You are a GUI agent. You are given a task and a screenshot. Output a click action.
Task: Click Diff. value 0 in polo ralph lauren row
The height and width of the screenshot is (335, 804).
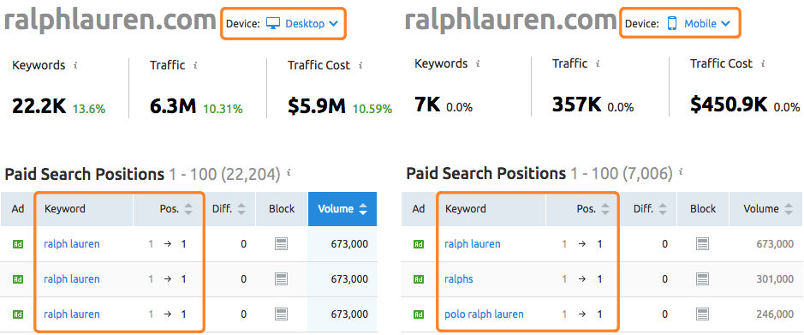tap(664, 314)
